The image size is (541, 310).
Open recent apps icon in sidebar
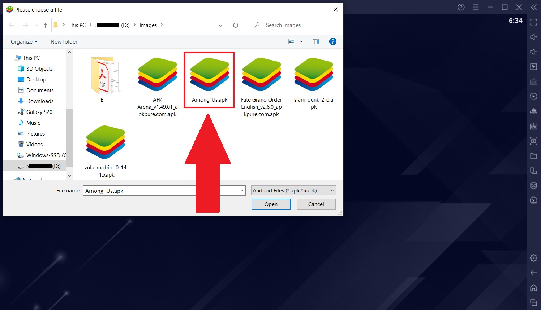pos(533,302)
